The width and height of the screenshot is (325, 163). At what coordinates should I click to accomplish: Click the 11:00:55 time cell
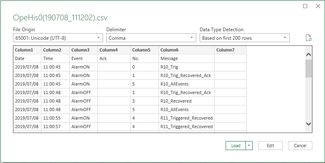pos(55,118)
